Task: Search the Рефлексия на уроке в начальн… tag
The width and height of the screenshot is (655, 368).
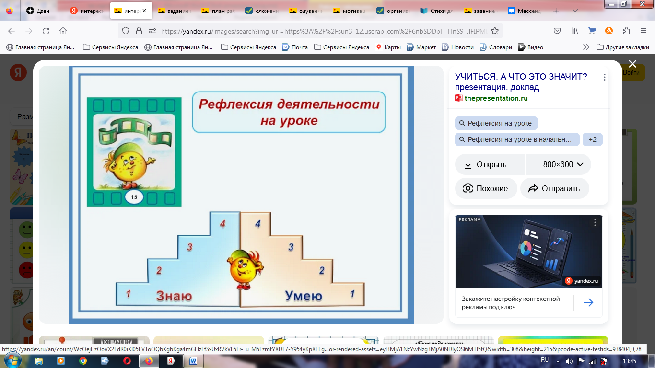Action: [x=517, y=139]
